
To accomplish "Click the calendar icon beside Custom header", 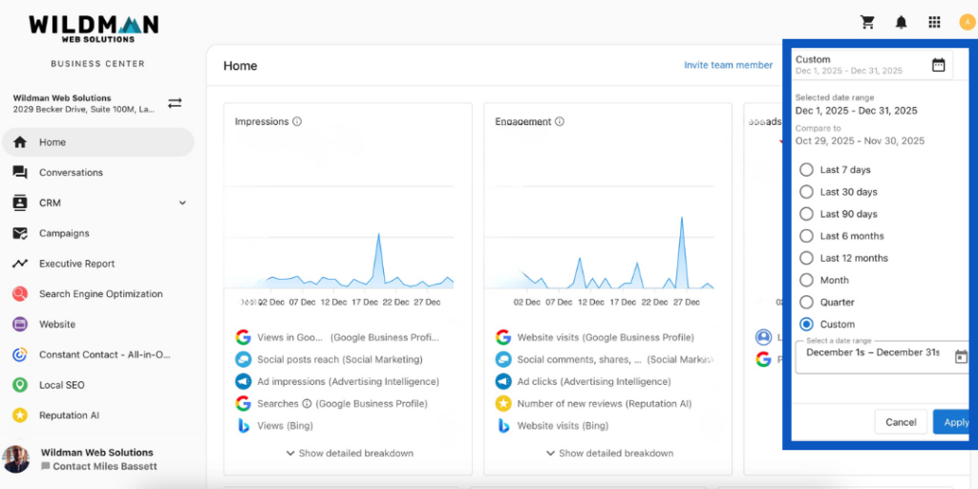I will tap(938, 65).
